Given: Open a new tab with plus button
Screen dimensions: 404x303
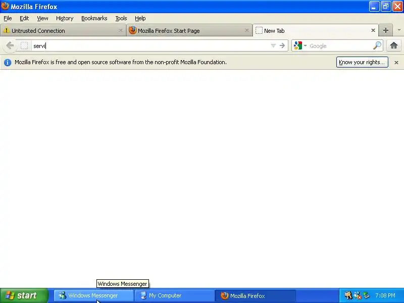Looking at the screenshot, I should [x=386, y=30].
